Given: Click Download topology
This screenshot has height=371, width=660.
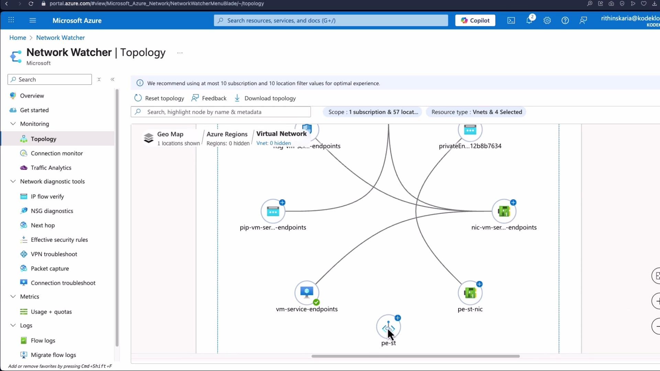Looking at the screenshot, I should (x=265, y=98).
